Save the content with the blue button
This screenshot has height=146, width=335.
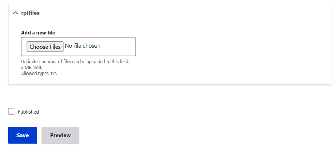pos(23,135)
